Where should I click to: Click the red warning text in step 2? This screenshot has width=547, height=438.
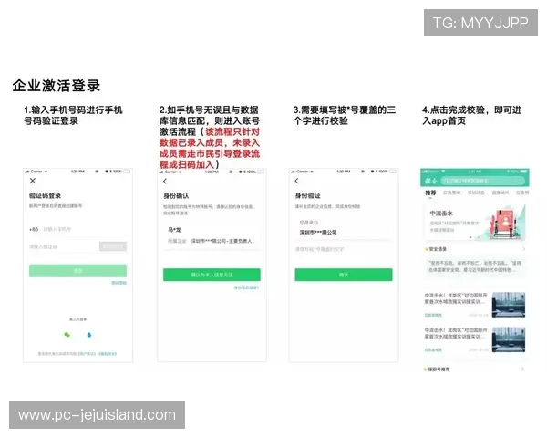(212, 148)
